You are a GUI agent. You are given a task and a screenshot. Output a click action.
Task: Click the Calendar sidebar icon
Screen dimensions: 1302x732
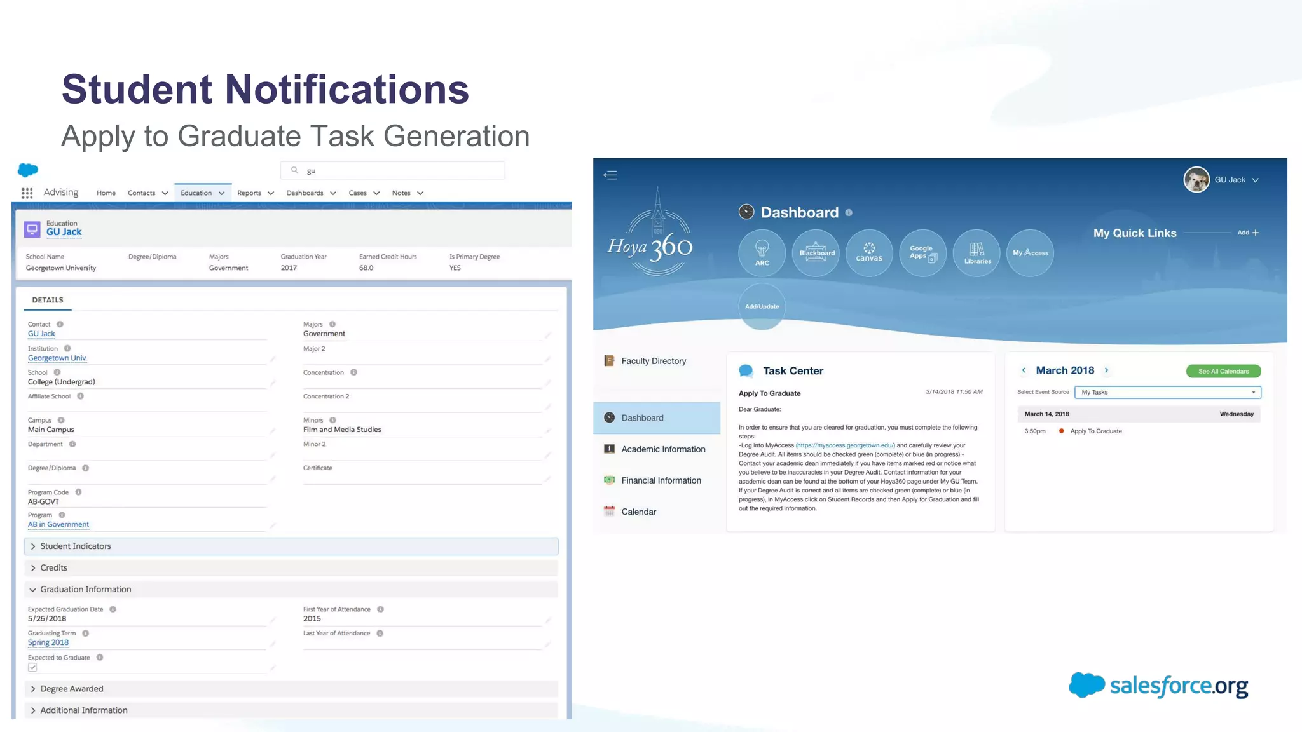[609, 512]
